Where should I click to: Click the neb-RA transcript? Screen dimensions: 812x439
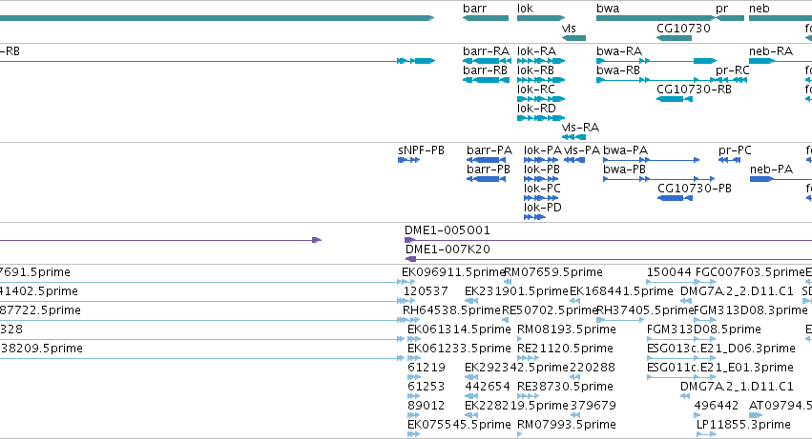[x=781, y=61]
